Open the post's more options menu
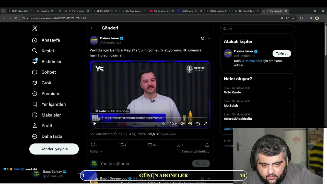 click(x=208, y=38)
